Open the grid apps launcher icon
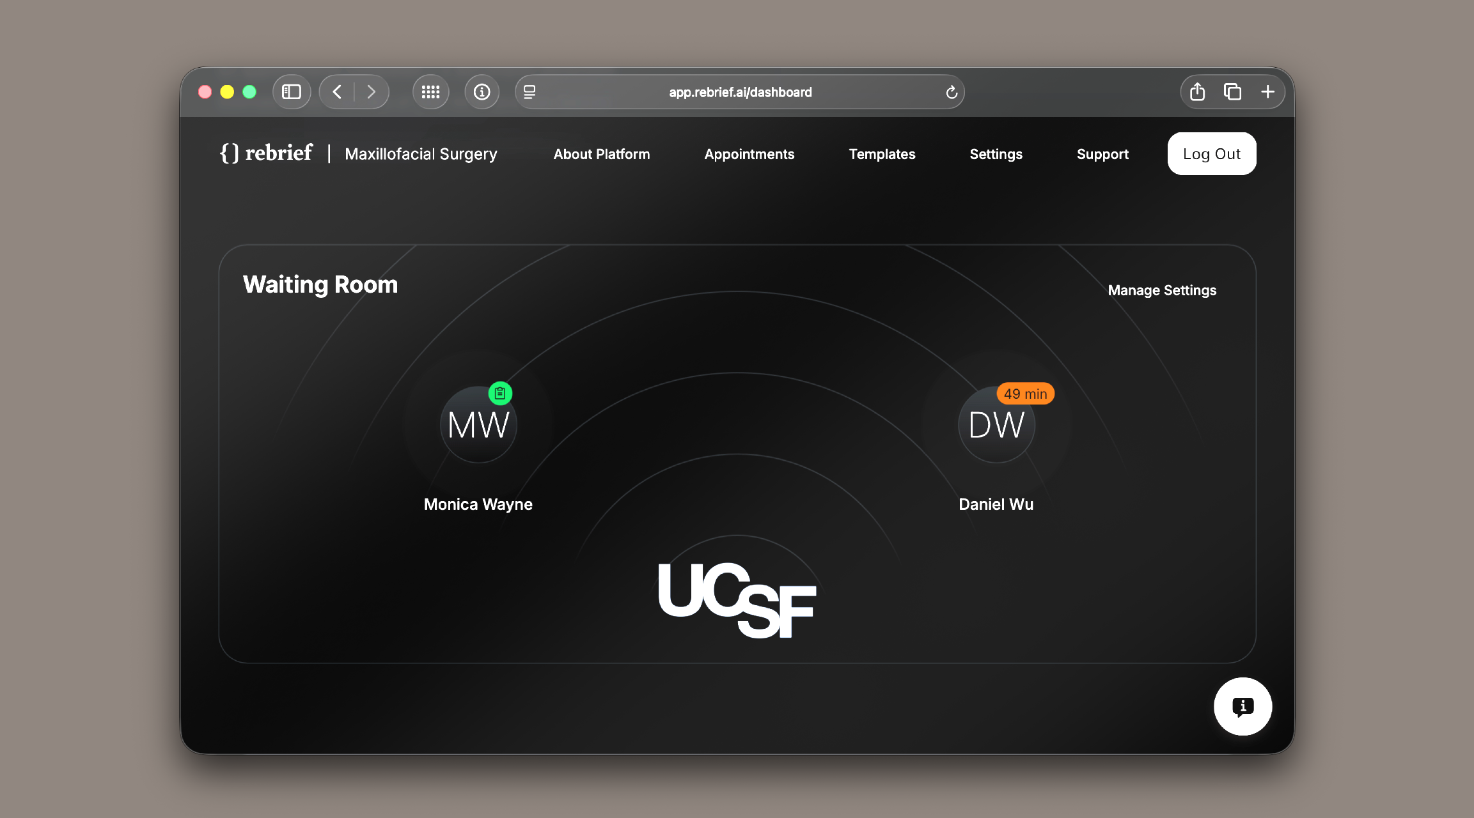Image resolution: width=1474 pixels, height=818 pixels. click(430, 92)
